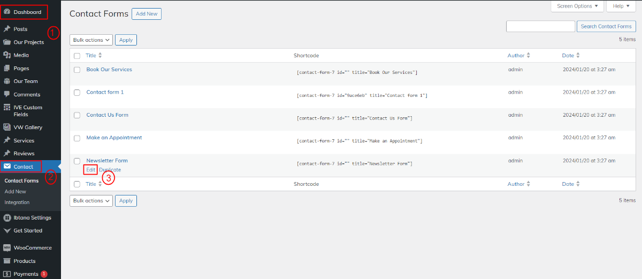
Task: Open the Integration submenu item
Action: pyautogui.click(x=17, y=202)
